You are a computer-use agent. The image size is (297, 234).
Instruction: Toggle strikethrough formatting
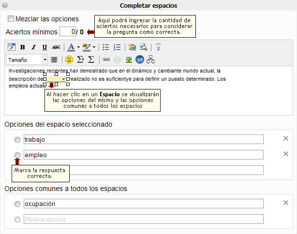56,47
